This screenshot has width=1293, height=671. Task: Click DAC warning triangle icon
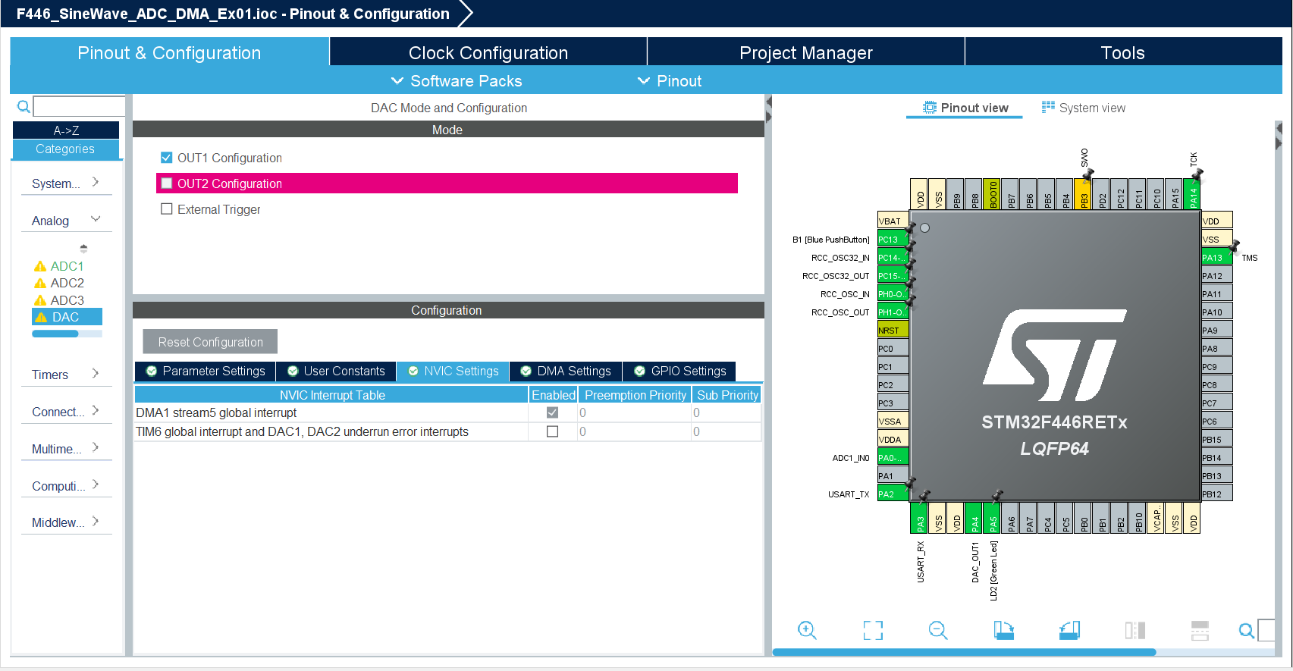42,317
